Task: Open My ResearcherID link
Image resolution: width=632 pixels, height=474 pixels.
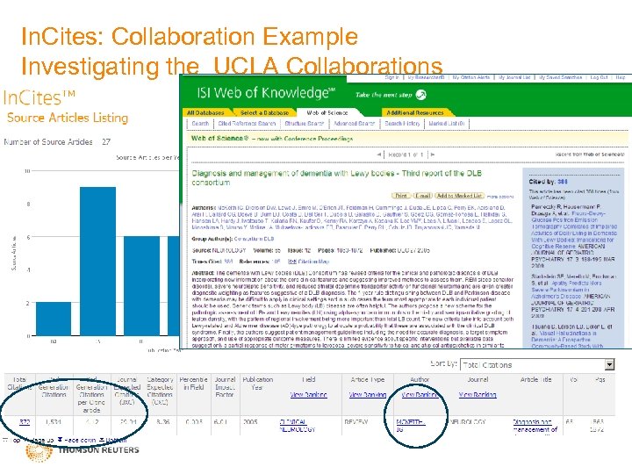Action: (x=426, y=77)
